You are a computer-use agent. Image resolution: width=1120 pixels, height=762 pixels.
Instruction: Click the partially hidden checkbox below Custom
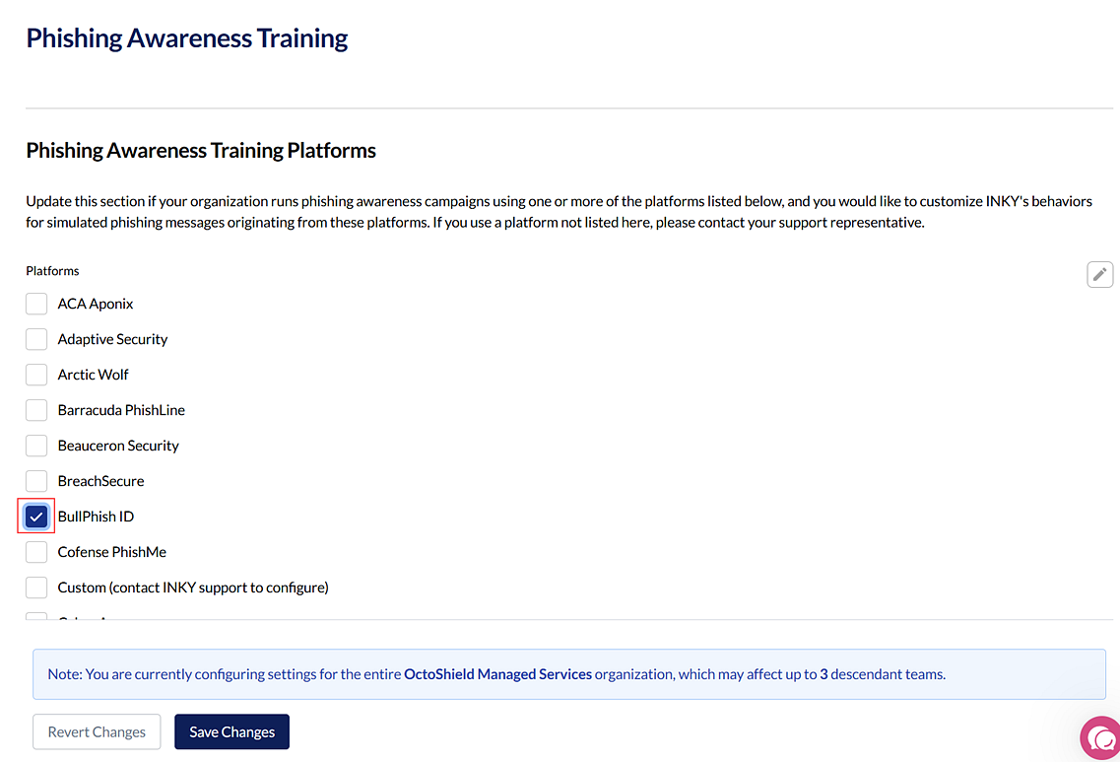pos(36,616)
